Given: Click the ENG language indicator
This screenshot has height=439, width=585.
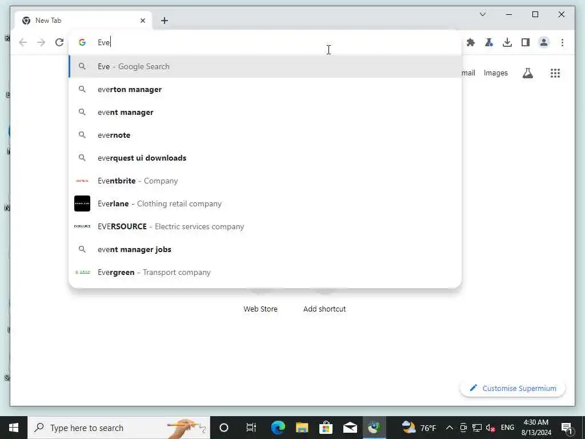Looking at the screenshot, I should pyautogui.click(x=507, y=428).
